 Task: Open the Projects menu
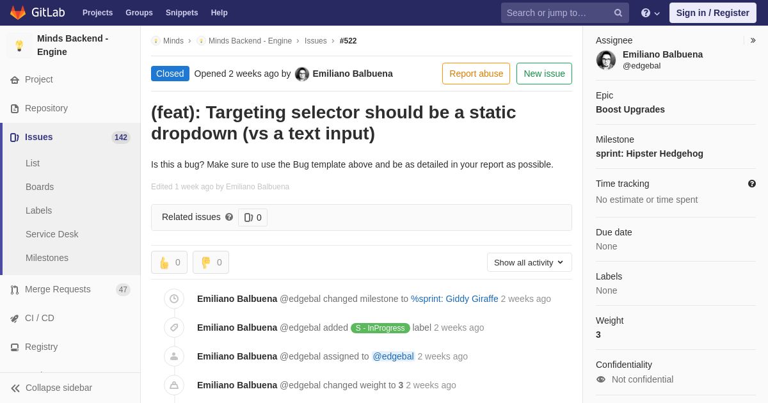[97, 13]
